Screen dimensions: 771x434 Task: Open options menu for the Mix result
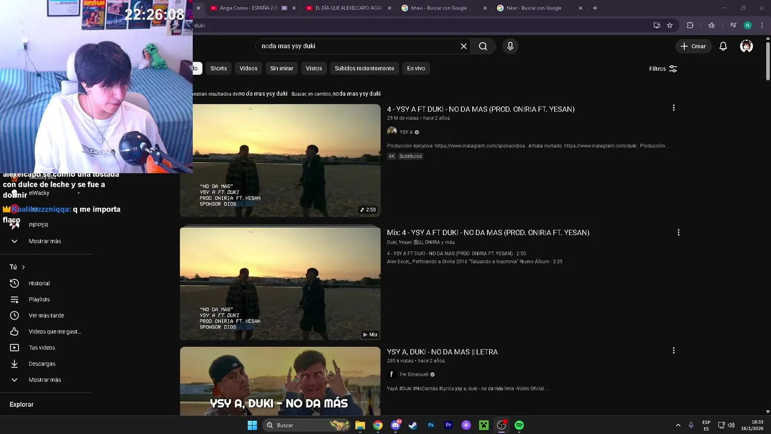[678, 232]
